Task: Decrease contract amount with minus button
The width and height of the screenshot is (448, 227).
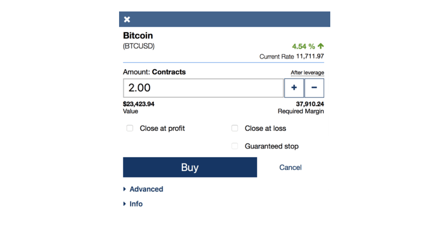Action: pos(314,88)
